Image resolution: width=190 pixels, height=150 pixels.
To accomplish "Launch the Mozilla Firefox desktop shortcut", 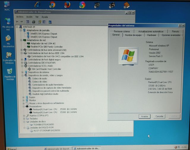I will click(67, 5).
